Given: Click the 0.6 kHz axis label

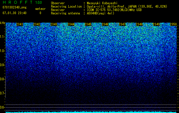Looking at the screenshot, I should tap(2, 107).
